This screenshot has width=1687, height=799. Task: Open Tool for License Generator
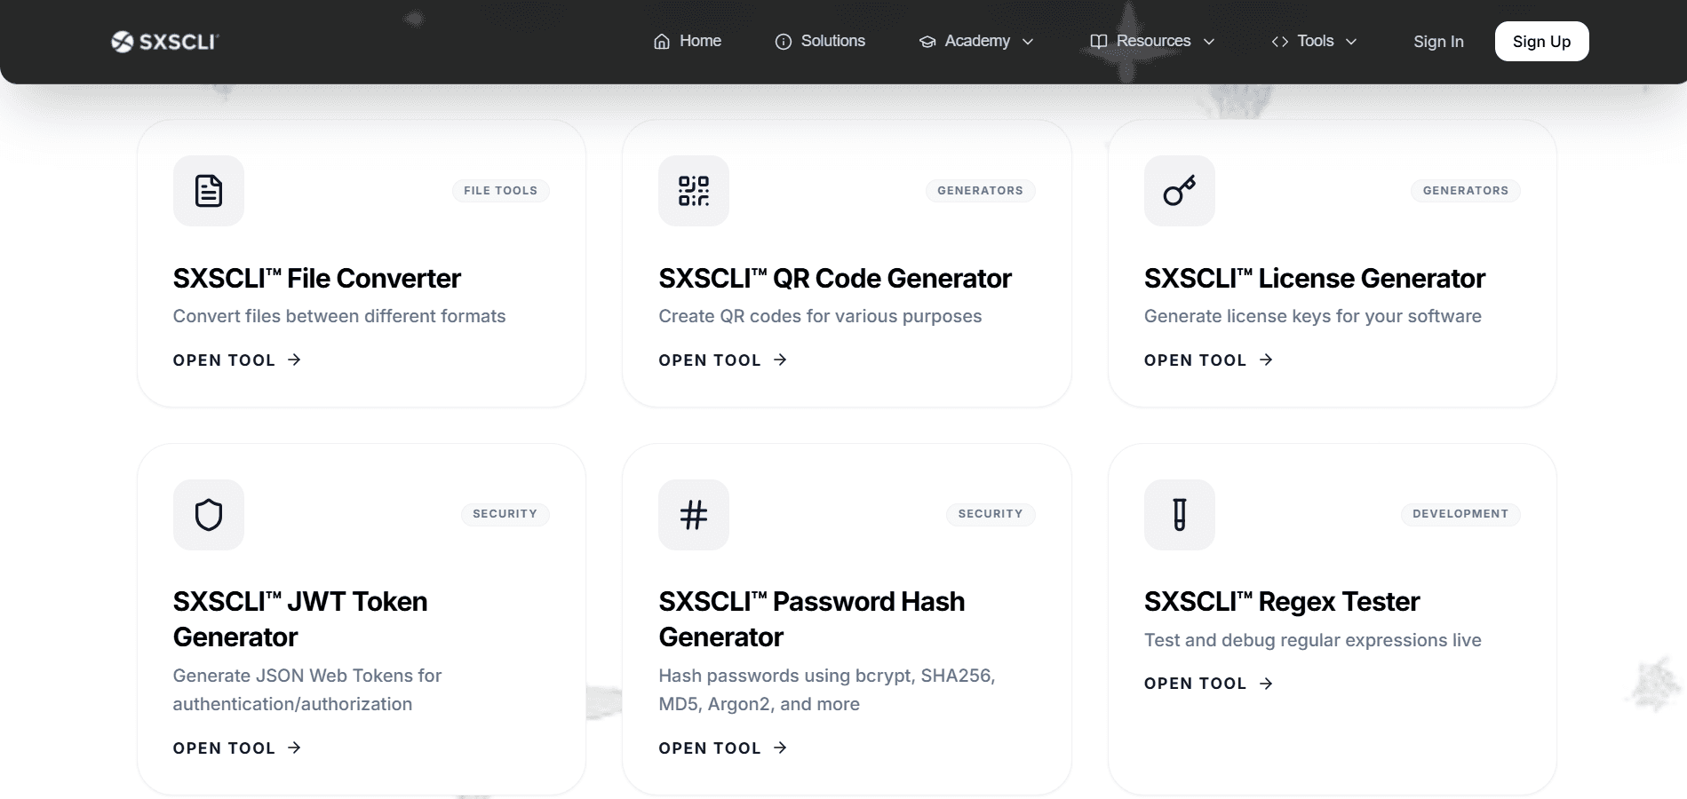pyautogui.click(x=1196, y=360)
